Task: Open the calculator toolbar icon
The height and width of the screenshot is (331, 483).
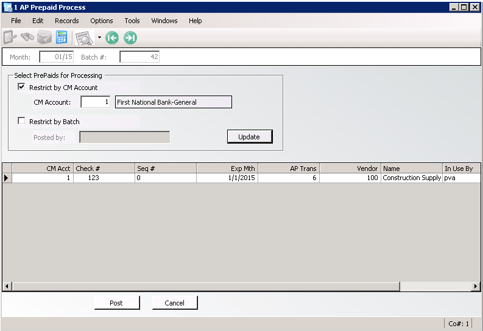Action: (x=62, y=38)
